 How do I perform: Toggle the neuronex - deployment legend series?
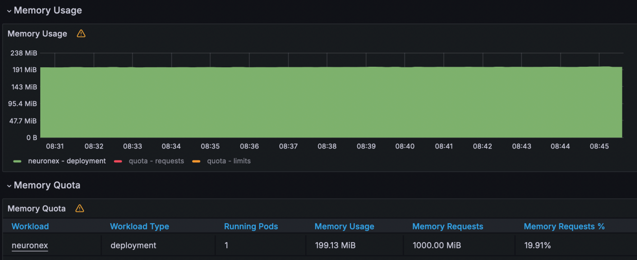click(67, 161)
